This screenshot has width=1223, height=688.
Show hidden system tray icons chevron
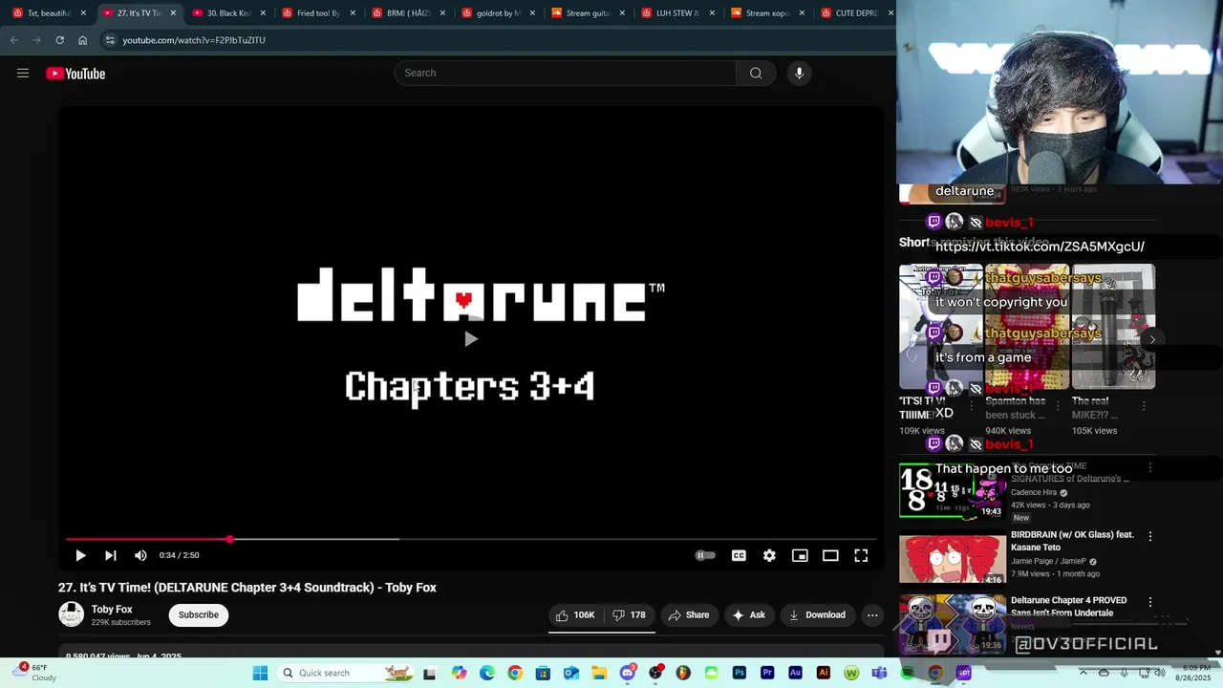(x=1084, y=673)
